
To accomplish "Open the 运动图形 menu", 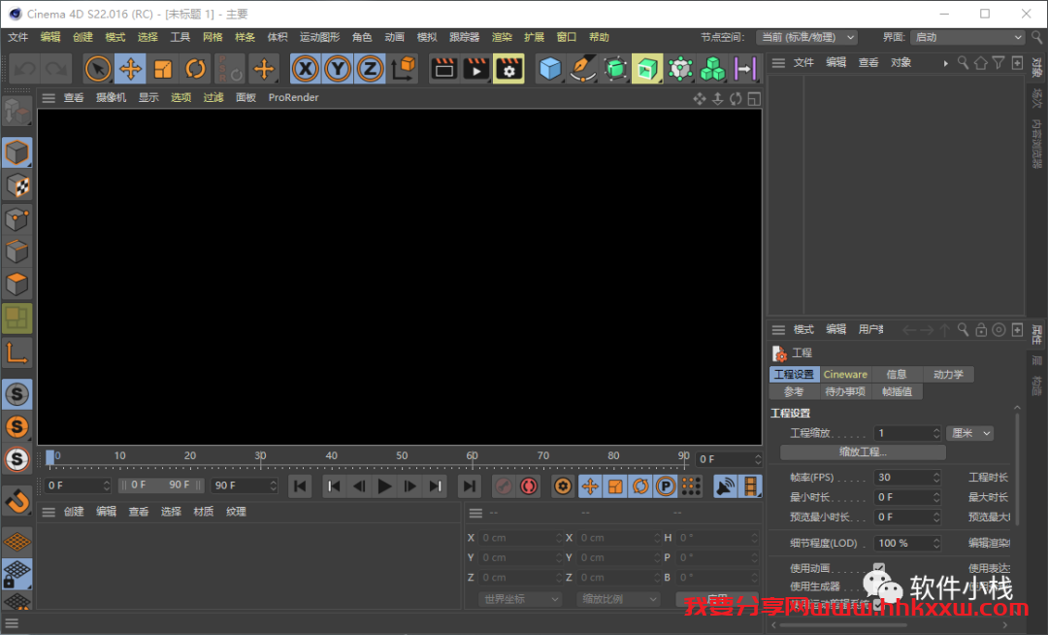I will [319, 38].
